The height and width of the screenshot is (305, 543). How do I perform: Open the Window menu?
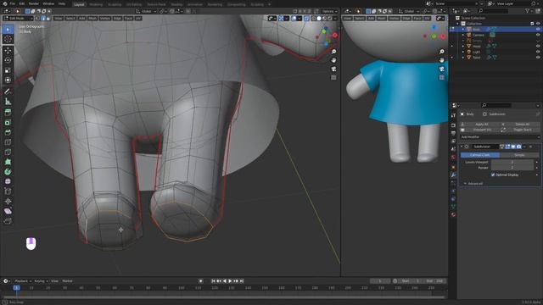coord(48,3)
